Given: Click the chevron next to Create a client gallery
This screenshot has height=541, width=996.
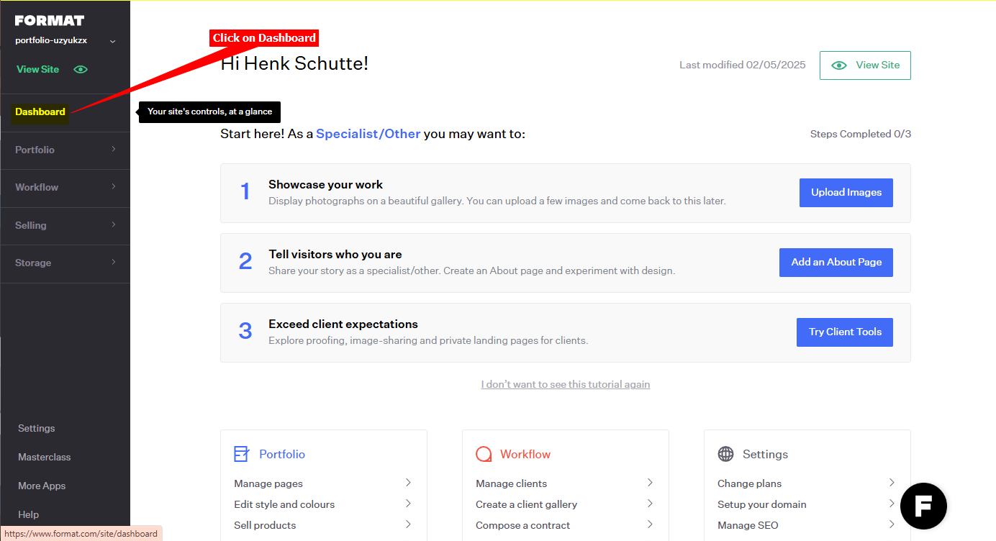Looking at the screenshot, I should pyautogui.click(x=650, y=503).
